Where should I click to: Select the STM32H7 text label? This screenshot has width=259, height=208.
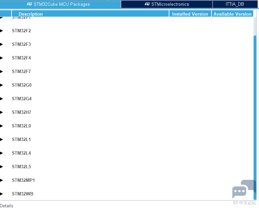[21, 112]
